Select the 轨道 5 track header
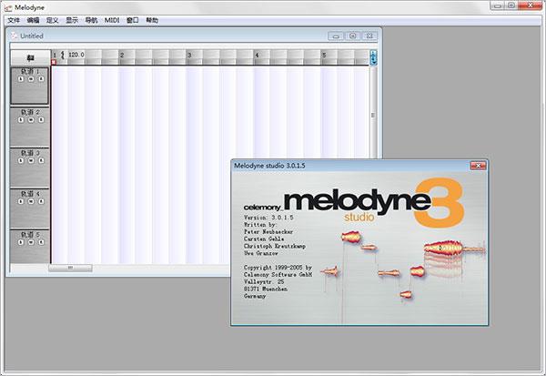546x376 pixels. click(x=30, y=246)
